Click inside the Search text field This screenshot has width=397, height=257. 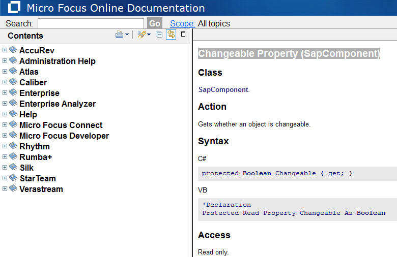pos(91,23)
